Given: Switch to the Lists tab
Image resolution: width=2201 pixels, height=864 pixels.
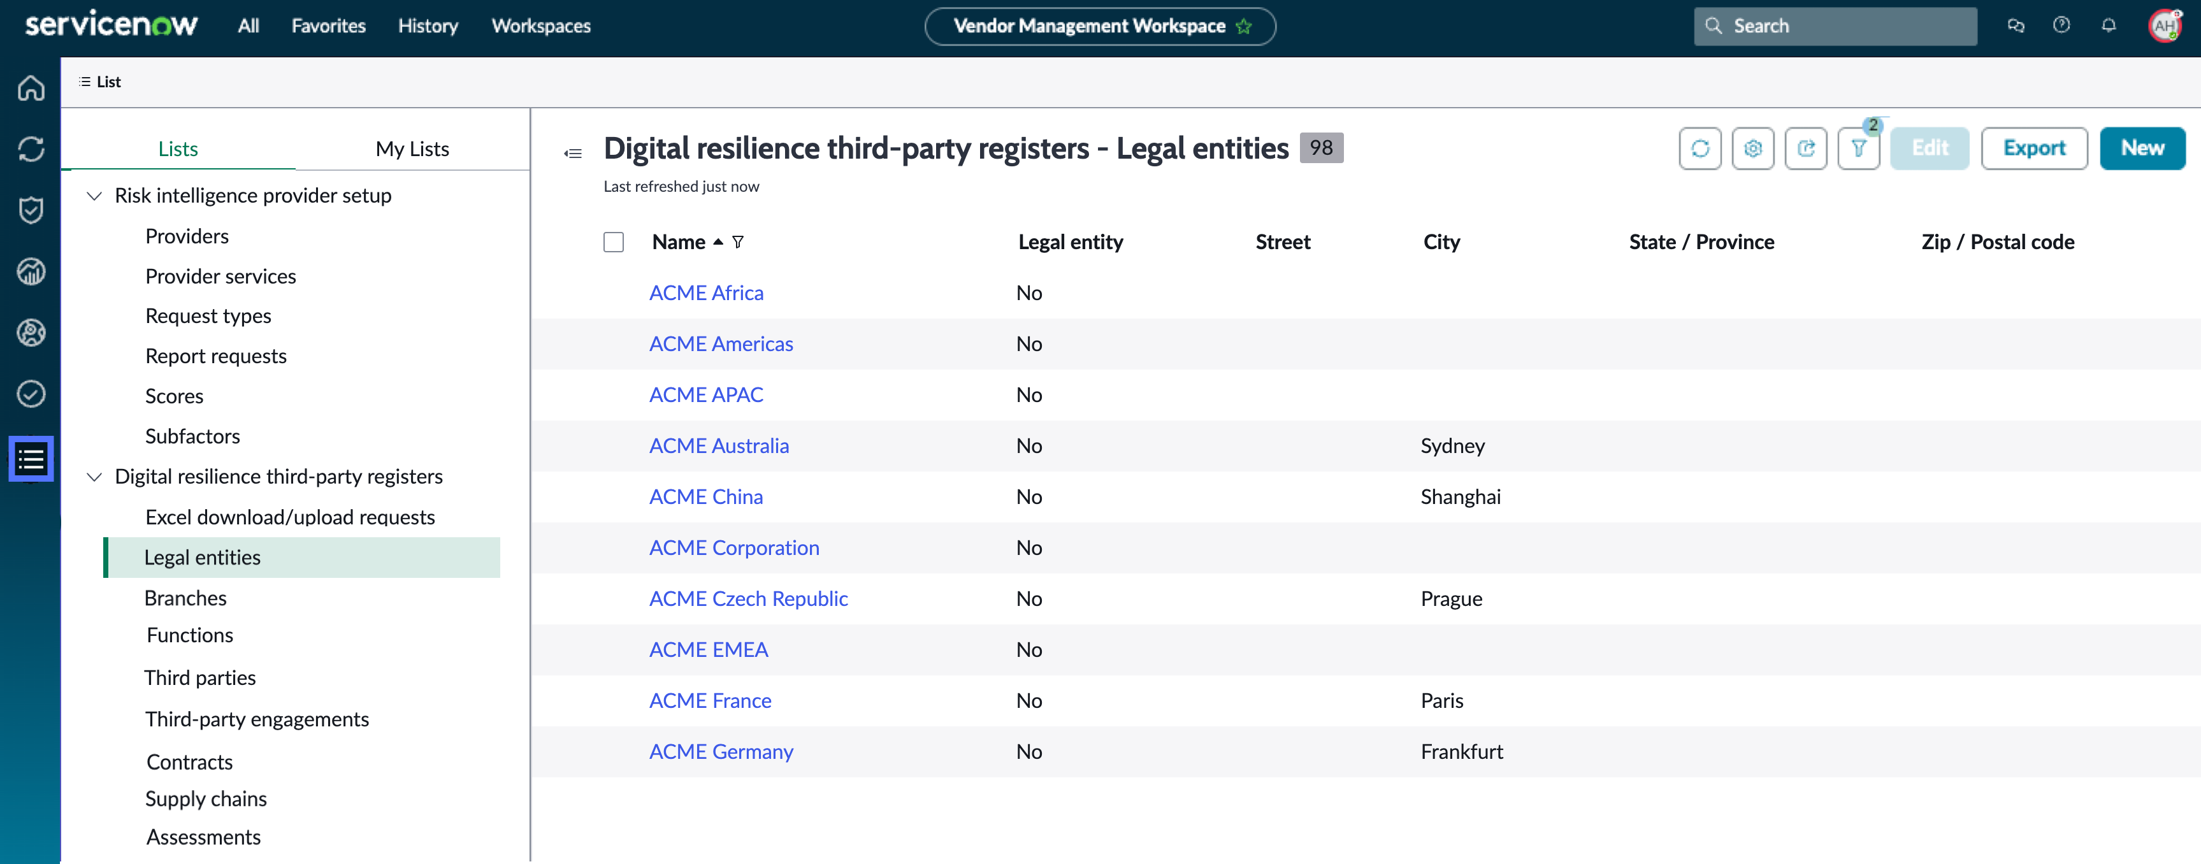Looking at the screenshot, I should pyautogui.click(x=178, y=148).
